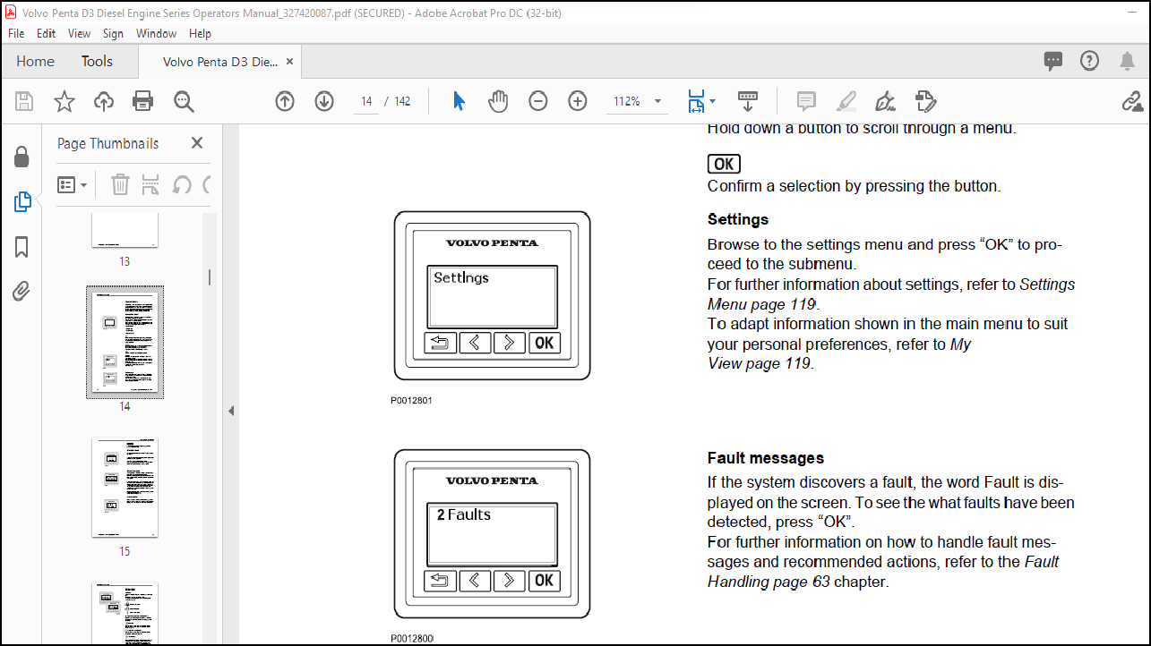Click the delete pages trash icon
Image resolution: width=1151 pixels, height=646 pixels.
pos(120,185)
